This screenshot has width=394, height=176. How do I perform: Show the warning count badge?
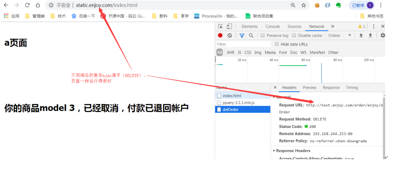tap(362, 26)
